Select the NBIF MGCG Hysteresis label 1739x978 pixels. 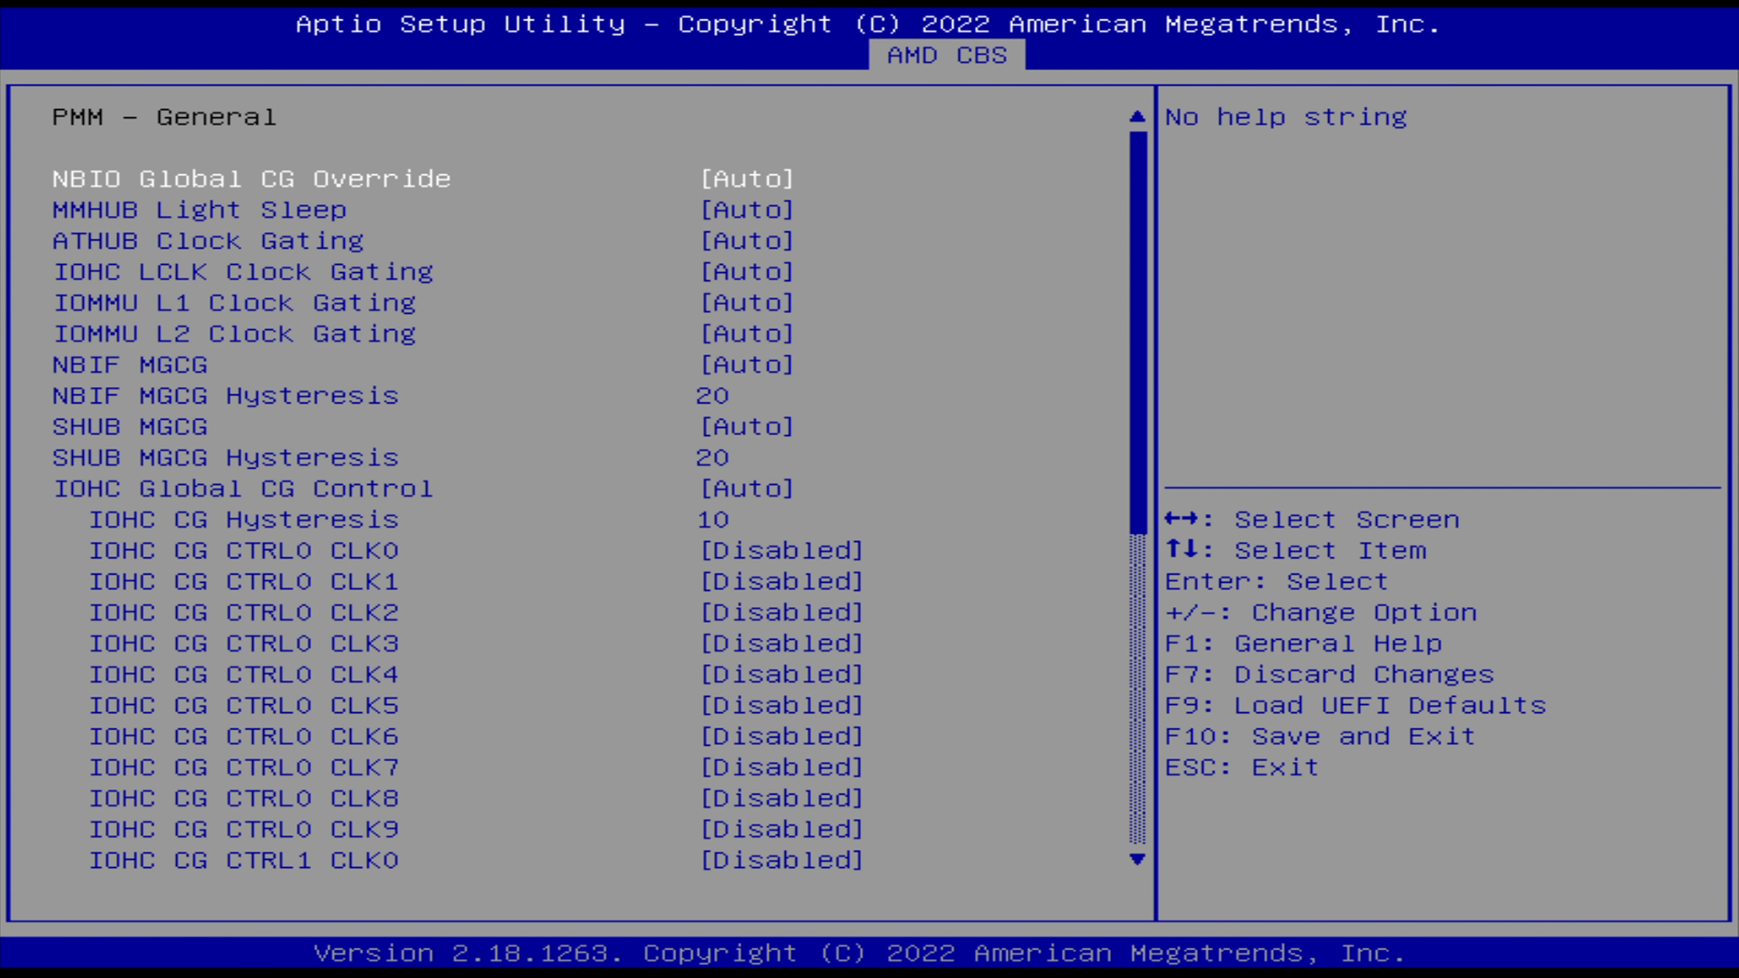click(226, 396)
